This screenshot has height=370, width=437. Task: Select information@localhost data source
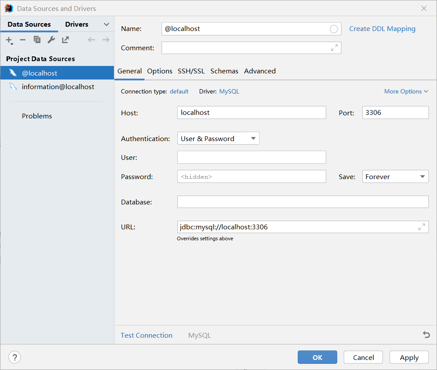tap(57, 87)
